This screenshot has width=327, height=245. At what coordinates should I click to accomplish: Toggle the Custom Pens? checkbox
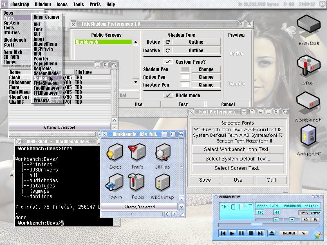(168, 62)
